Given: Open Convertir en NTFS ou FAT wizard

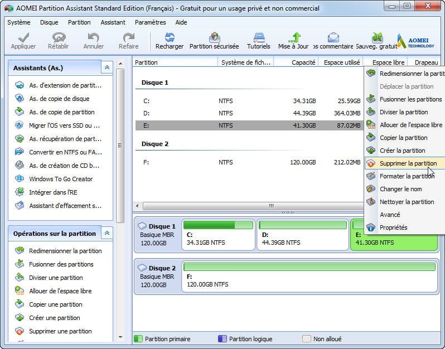Looking at the screenshot, I should (59, 152).
